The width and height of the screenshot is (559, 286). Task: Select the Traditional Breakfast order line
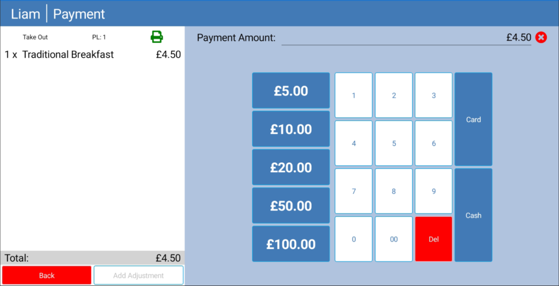93,54
